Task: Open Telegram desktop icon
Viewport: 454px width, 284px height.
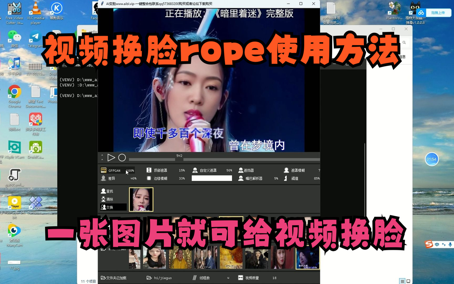Action: (35, 39)
